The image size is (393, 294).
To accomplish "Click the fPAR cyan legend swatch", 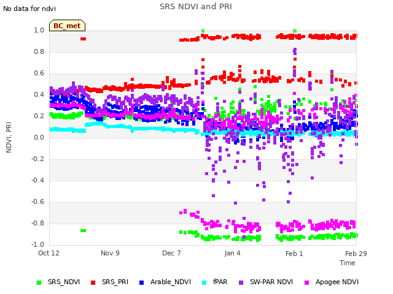I will [x=204, y=282].
